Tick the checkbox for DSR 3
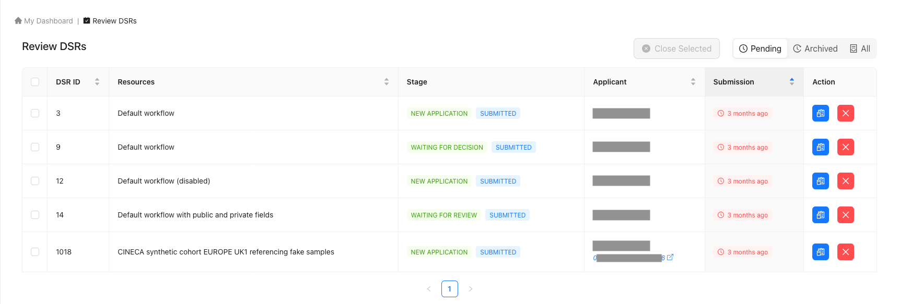 pos(35,113)
